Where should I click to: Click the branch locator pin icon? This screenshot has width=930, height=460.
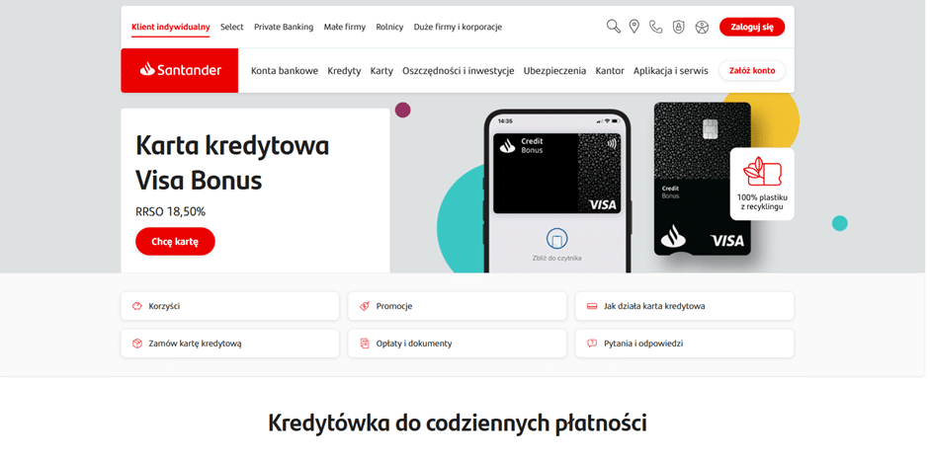pos(634,27)
